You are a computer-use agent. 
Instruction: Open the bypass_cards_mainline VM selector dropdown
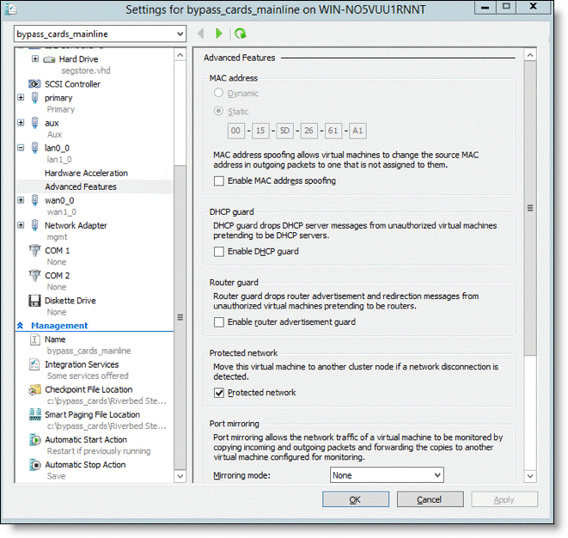(100, 34)
